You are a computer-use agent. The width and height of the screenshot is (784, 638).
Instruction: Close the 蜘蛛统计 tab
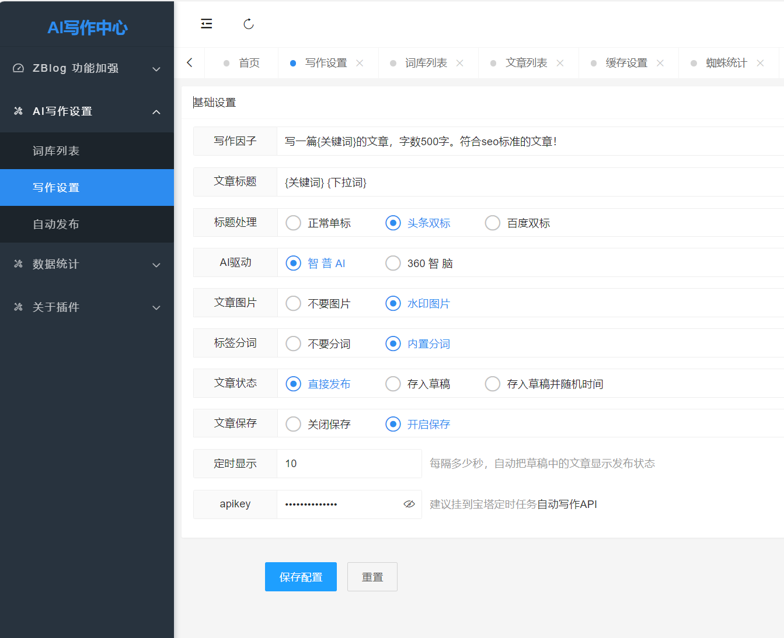[x=760, y=63]
